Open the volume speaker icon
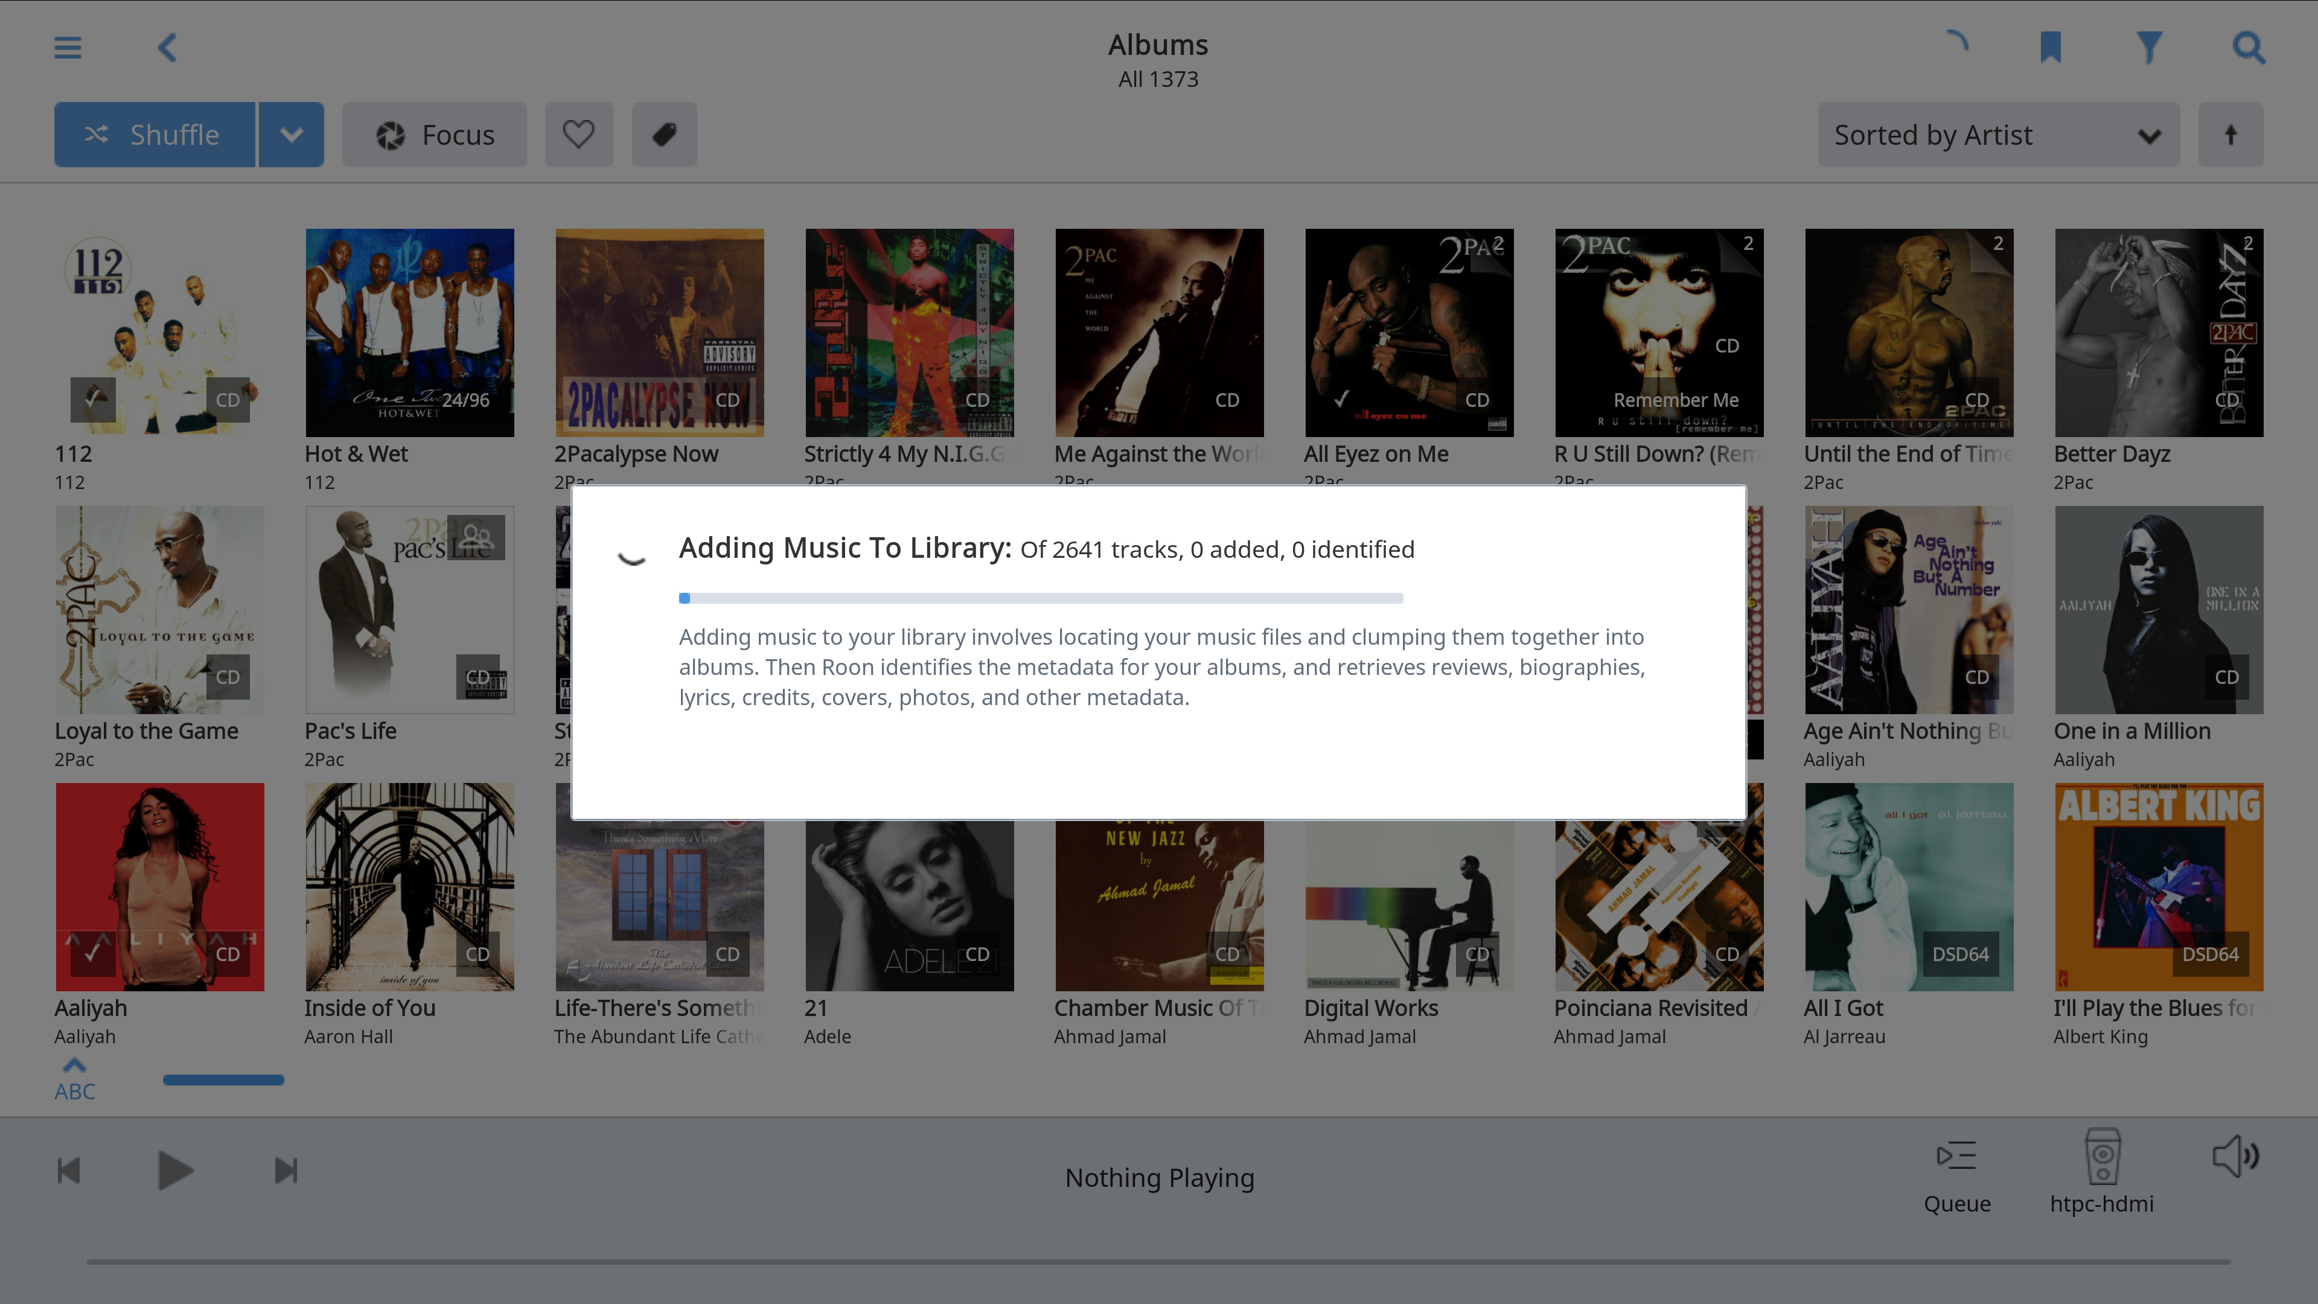This screenshot has width=2318, height=1304. (x=2235, y=1157)
